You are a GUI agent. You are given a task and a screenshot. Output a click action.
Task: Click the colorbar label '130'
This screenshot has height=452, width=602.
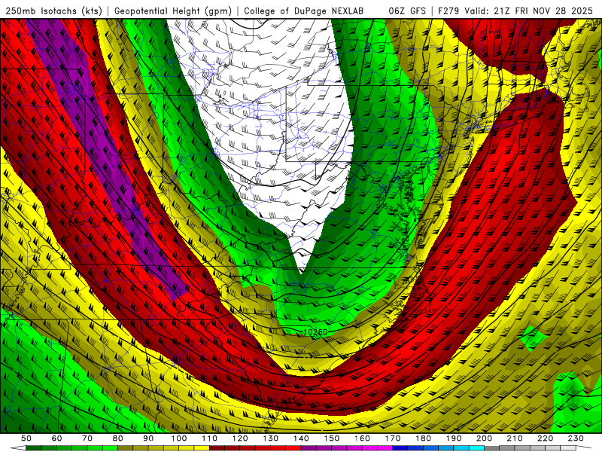point(270,438)
